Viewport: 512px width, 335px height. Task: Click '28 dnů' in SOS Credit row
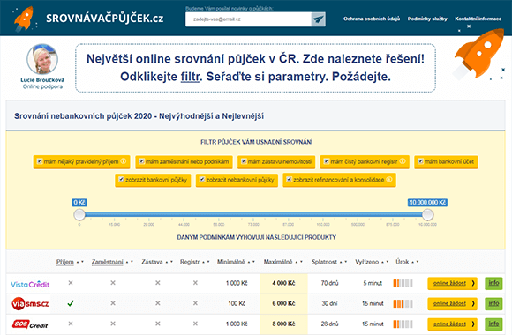point(330,324)
